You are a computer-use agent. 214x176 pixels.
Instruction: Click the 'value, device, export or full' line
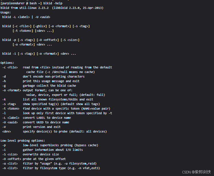tap(66, 95)
